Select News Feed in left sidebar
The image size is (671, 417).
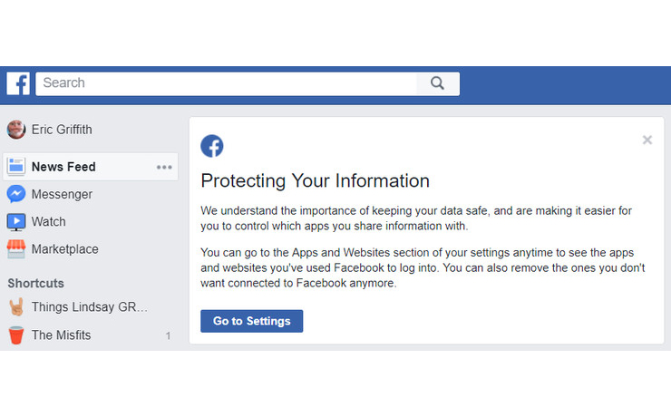tap(63, 167)
